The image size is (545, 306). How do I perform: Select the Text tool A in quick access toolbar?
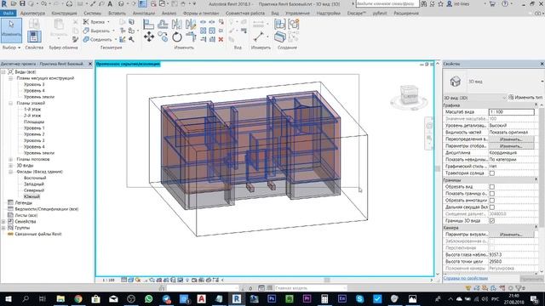(x=110, y=3)
